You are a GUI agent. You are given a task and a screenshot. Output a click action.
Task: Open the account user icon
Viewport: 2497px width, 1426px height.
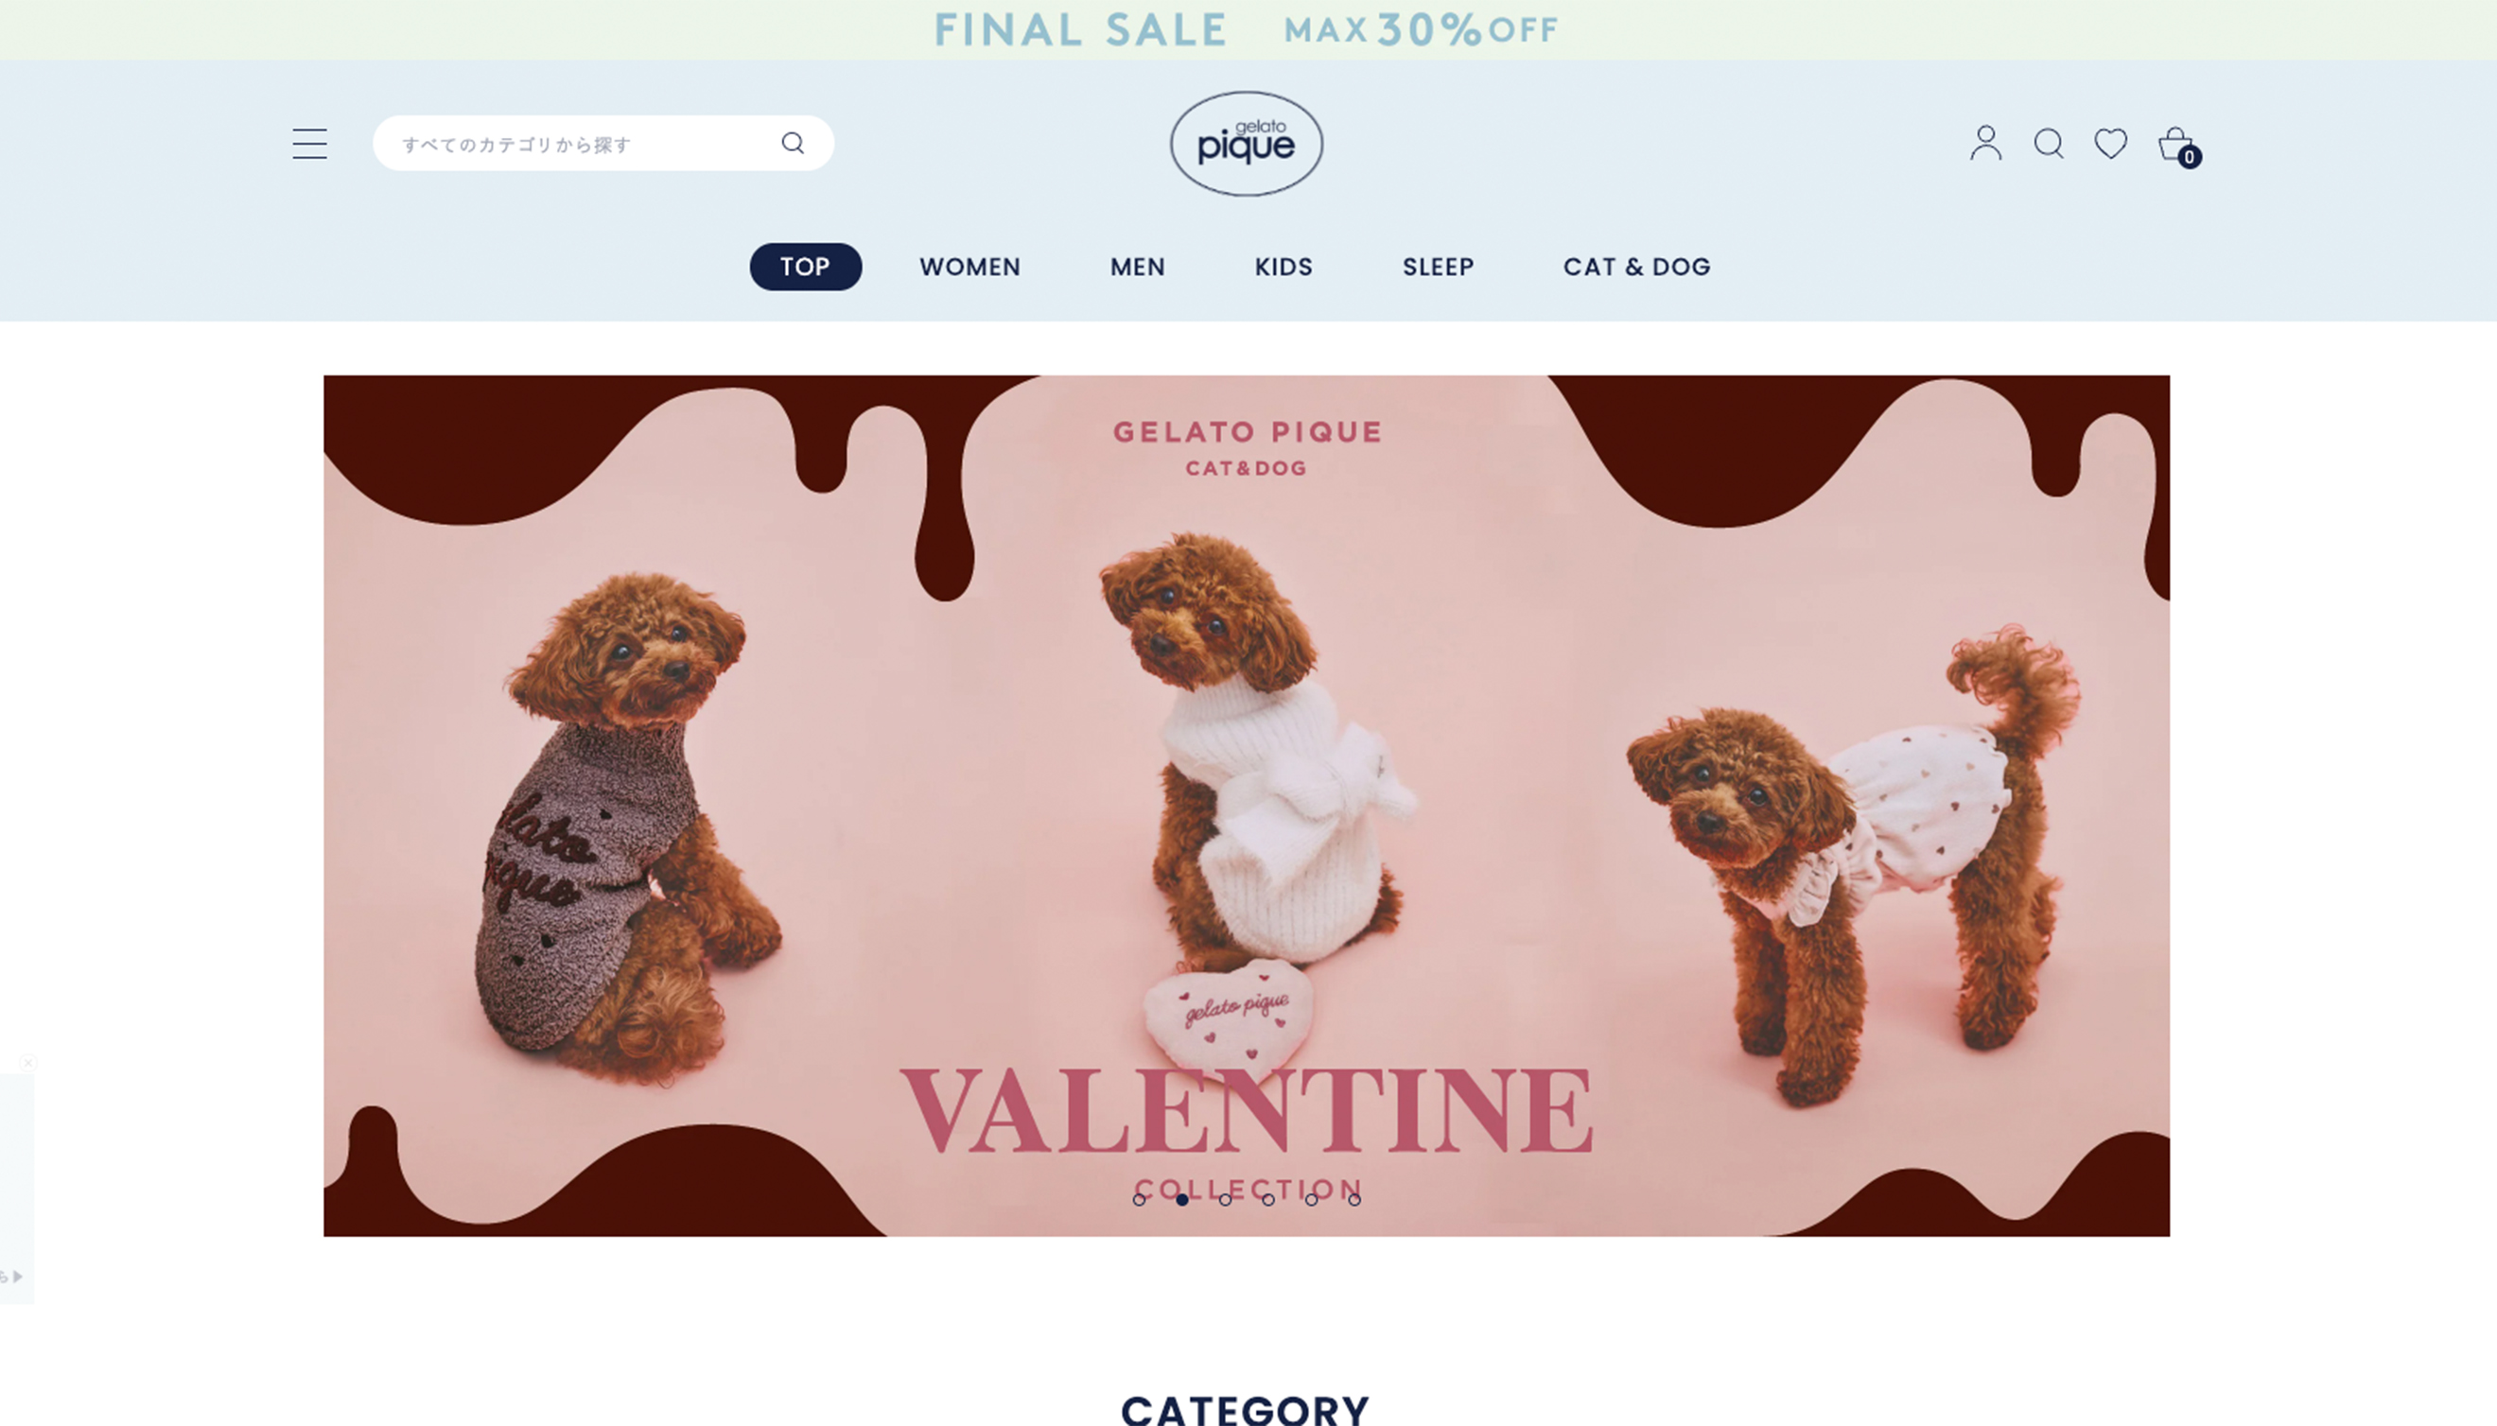click(x=1985, y=143)
